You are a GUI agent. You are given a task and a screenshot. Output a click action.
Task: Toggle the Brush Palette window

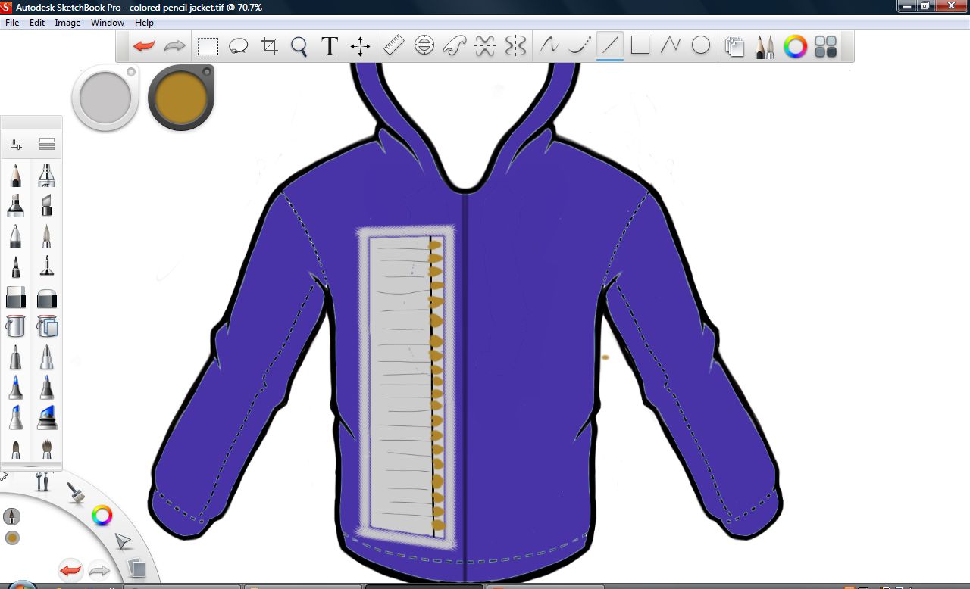tap(765, 47)
